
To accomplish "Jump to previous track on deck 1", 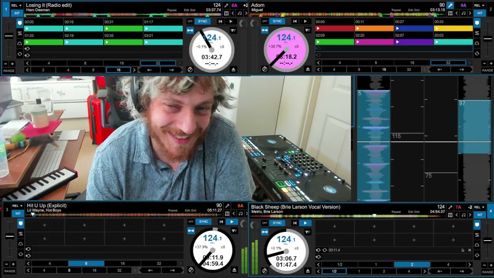I will point(220,21).
